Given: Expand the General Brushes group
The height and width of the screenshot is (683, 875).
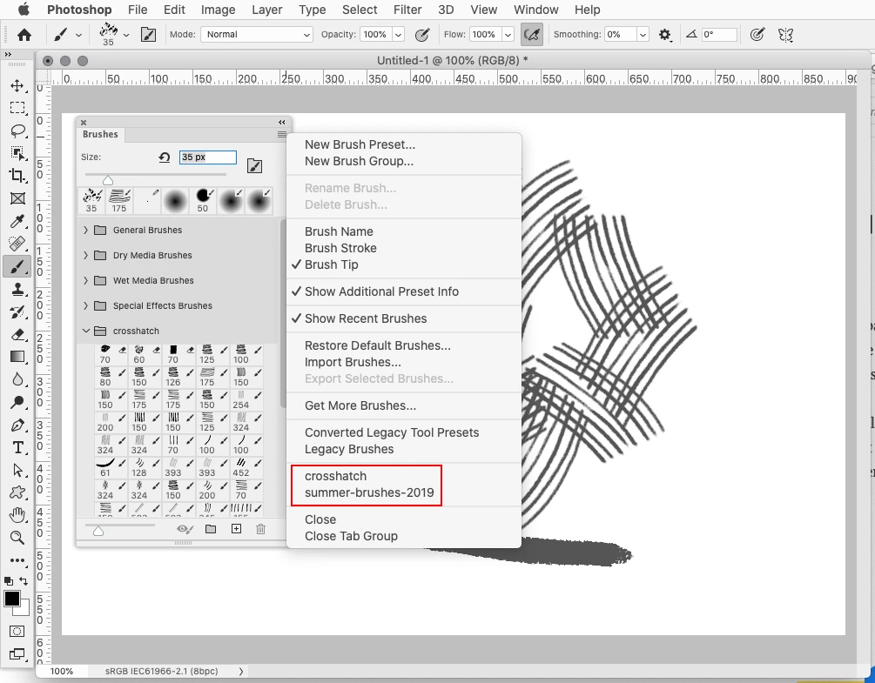Looking at the screenshot, I should click(86, 230).
